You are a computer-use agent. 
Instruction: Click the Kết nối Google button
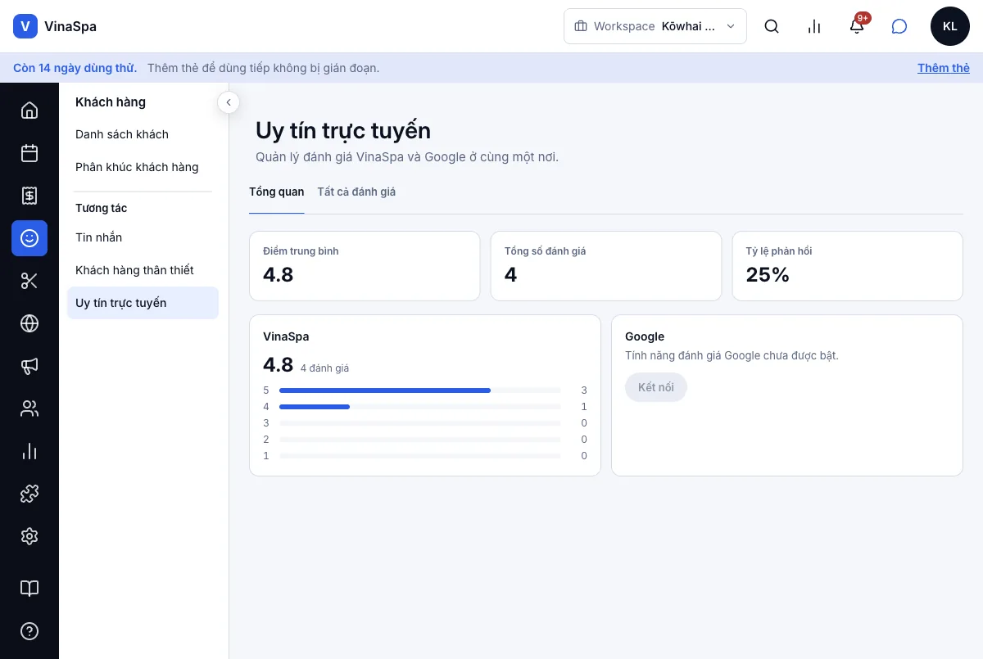click(x=656, y=387)
